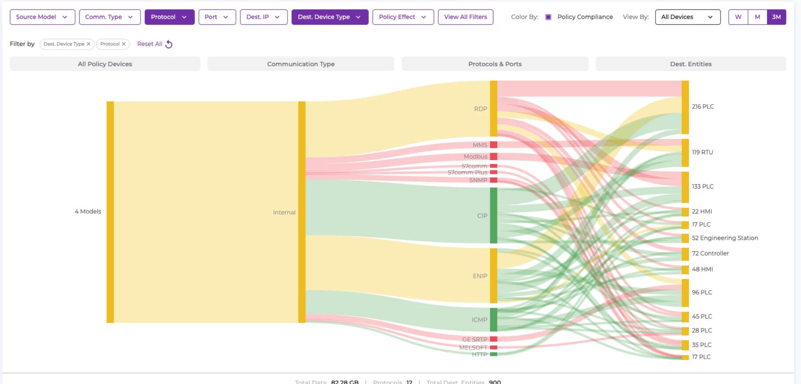Select the red MMS protocol node
The image size is (801, 384).
(x=494, y=145)
